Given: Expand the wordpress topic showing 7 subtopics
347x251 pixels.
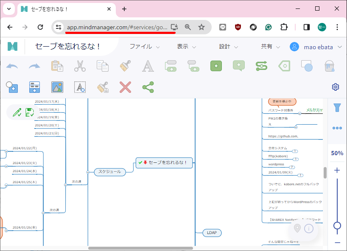Looking at the screenshot, I should click(292, 167).
